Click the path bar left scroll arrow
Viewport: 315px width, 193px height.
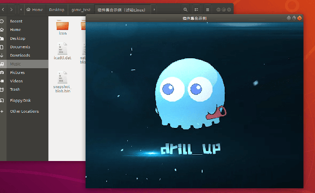tap(21, 9)
